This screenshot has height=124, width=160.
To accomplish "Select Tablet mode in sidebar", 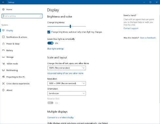I will tap(12, 64).
